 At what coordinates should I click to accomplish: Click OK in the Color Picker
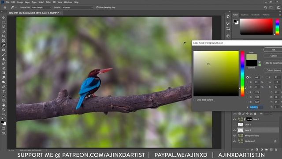click(273, 49)
